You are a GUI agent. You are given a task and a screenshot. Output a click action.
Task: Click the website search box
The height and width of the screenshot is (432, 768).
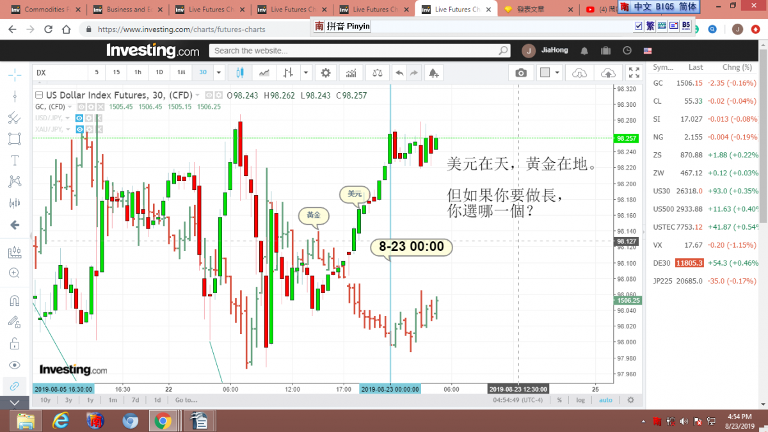coord(360,51)
